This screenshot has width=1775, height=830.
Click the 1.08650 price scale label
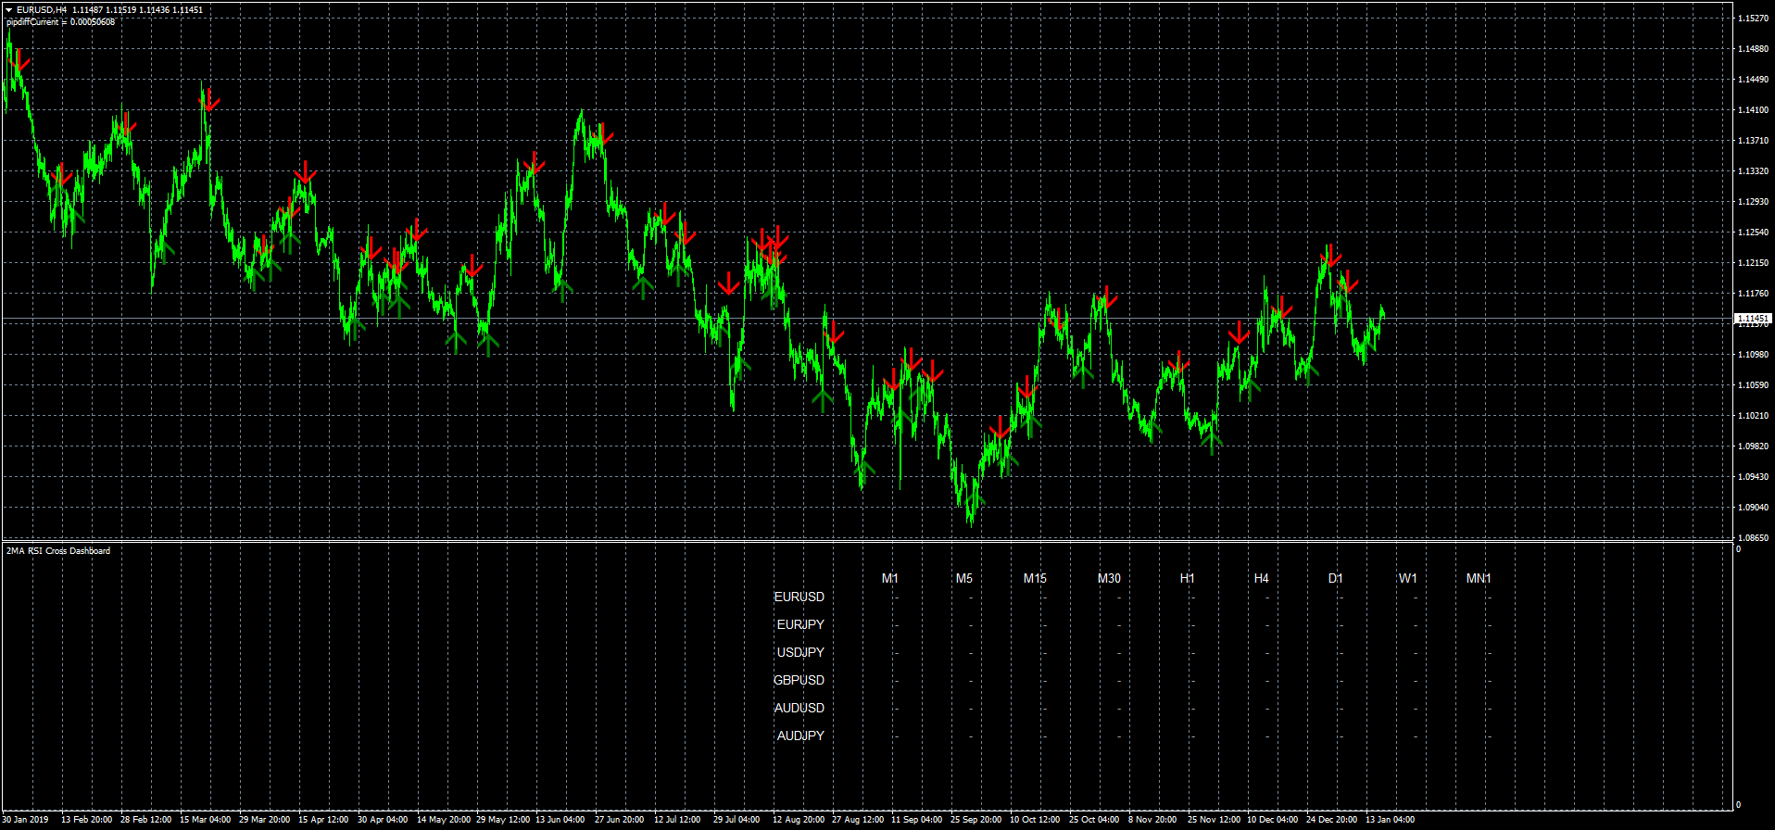[x=1753, y=538]
